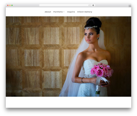Click the browser reload icon

point(89,5)
